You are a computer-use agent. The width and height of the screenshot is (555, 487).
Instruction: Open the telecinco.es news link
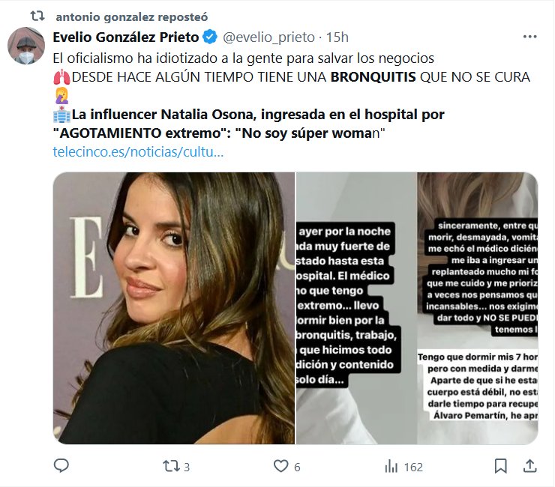pyautogui.click(x=138, y=151)
